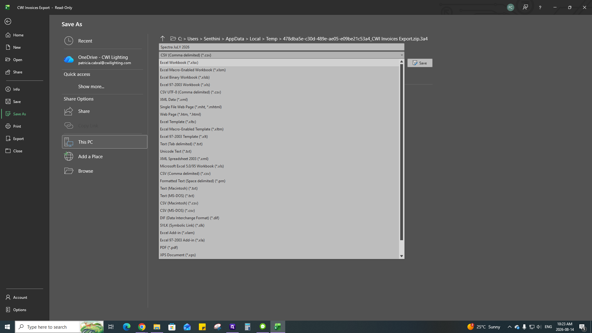Click AppData in the folder path

tap(235, 39)
